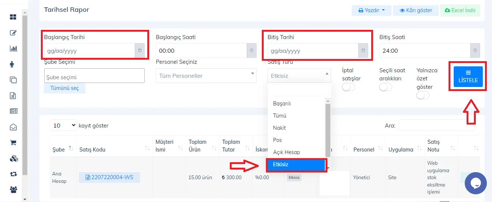Click the edit pencil icon in sidebar
Screen dimensions: 492x202
(13, 33)
